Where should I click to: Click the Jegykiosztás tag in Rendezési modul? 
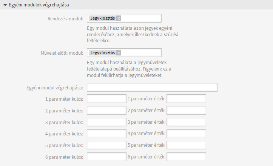[x=103, y=18]
